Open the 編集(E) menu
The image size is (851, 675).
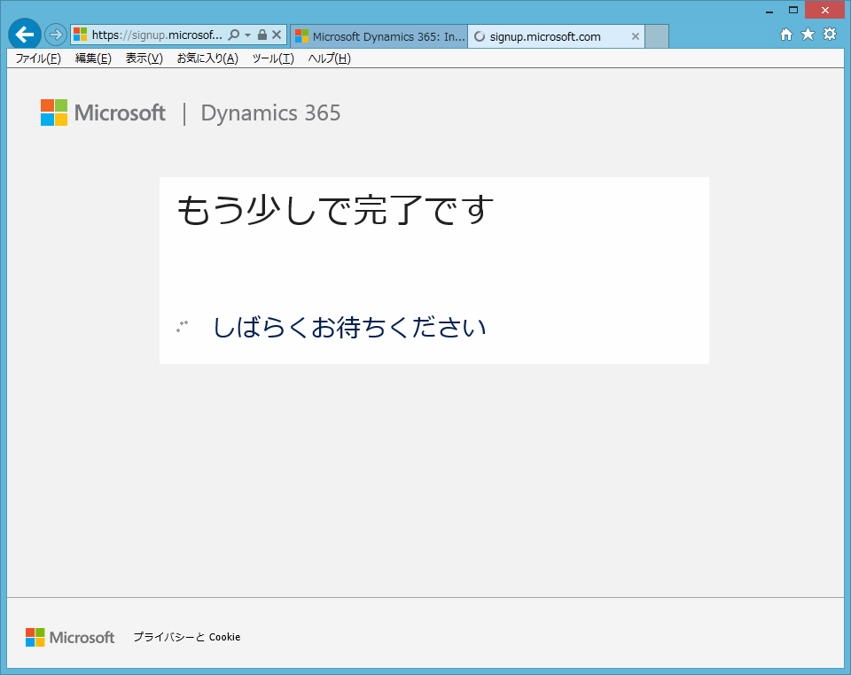93,58
